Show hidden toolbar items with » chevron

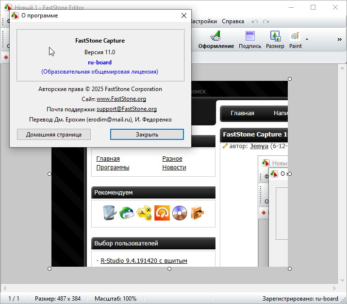pyautogui.click(x=339, y=40)
